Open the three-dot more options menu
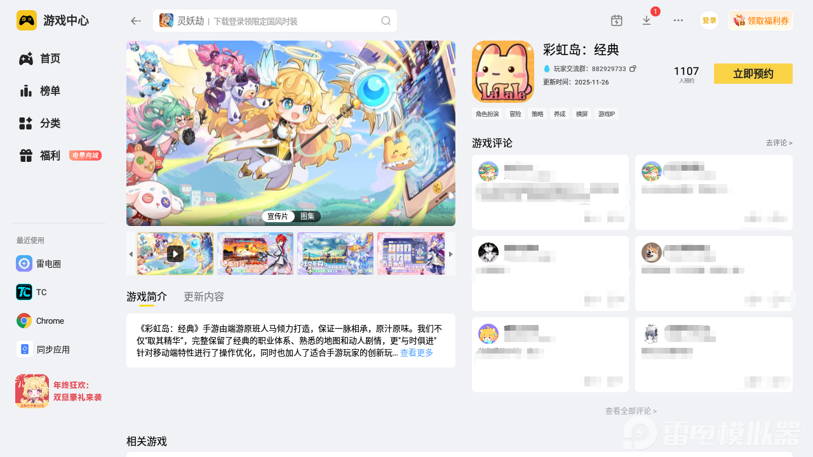813x457 pixels. click(678, 20)
